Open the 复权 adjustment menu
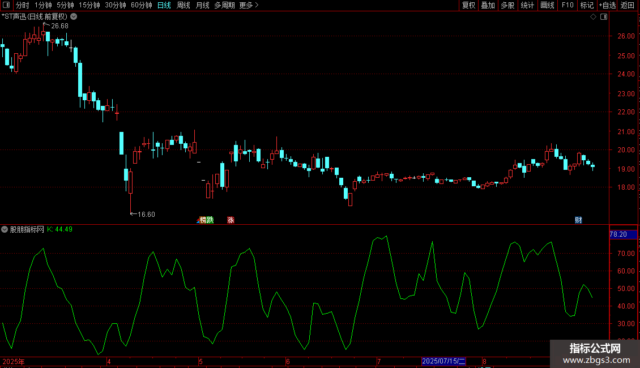 [468, 5]
